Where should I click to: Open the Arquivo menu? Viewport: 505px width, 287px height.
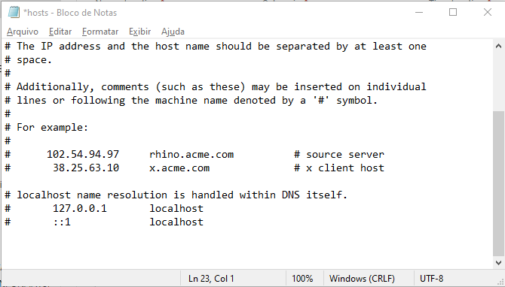pyautogui.click(x=23, y=32)
